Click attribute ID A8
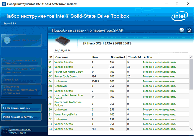 click(50, 86)
